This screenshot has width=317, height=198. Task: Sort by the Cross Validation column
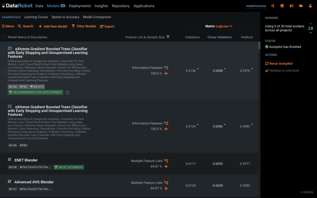click(x=219, y=37)
